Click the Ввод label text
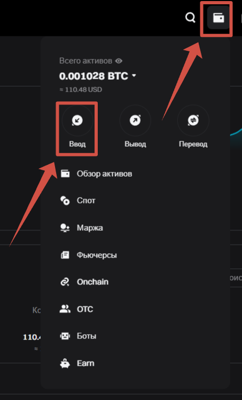Image resolution: width=242 pixels, height=400 pixels. 77,144
